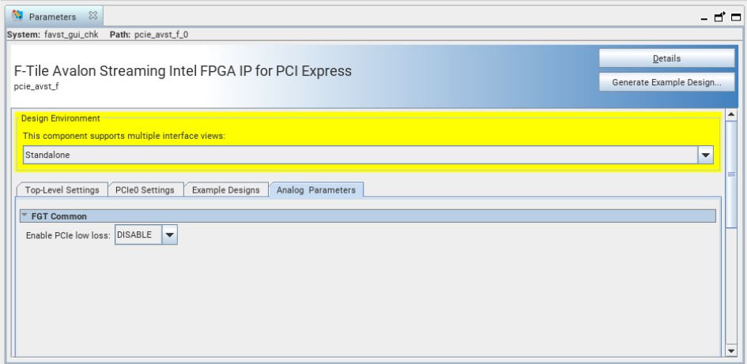Click the multiple interface views description text
Viewport: 747px width, 364px height.
coord(124,136)
